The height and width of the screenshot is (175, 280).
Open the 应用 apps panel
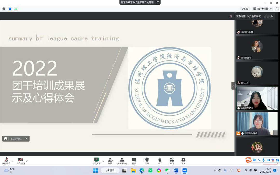click(x=172, y=161)
